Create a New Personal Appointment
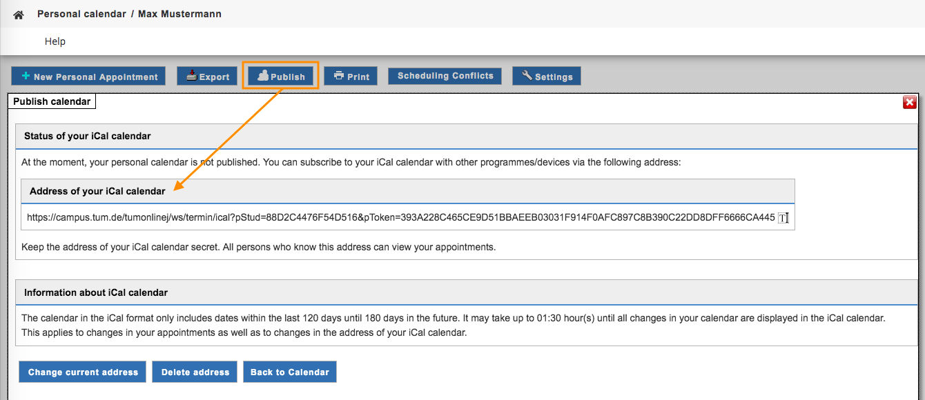The image size is (925, 400). click(88, 77)
